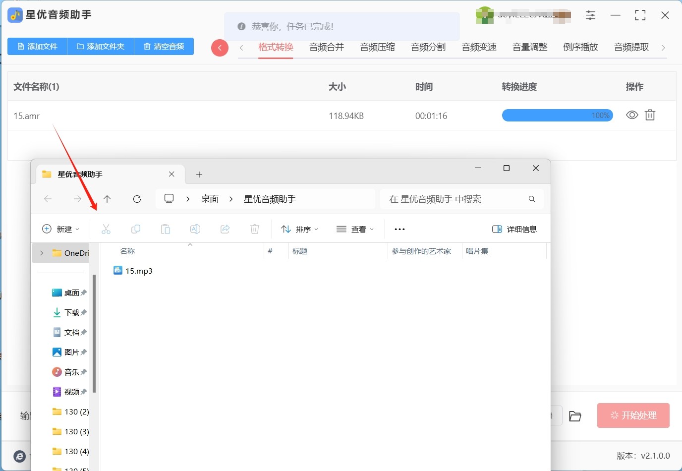682x471 pixels.
Task: Click the 添加文件 button
Action: pos(38,47)
